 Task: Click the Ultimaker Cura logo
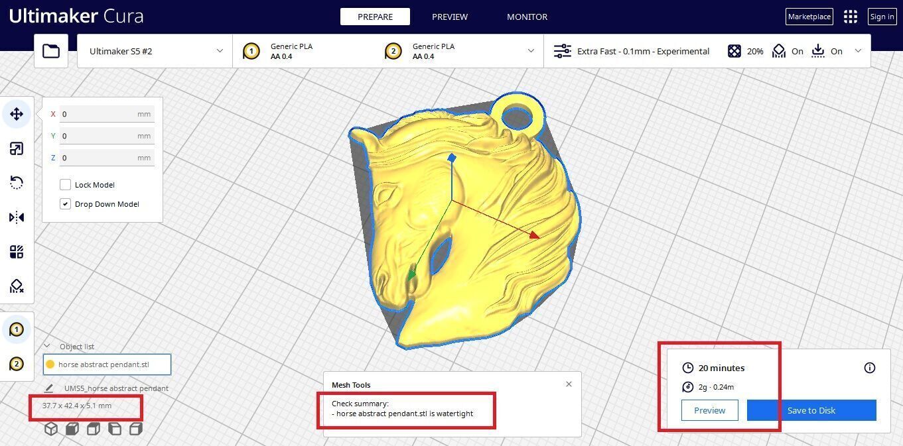tap(76, 16)
